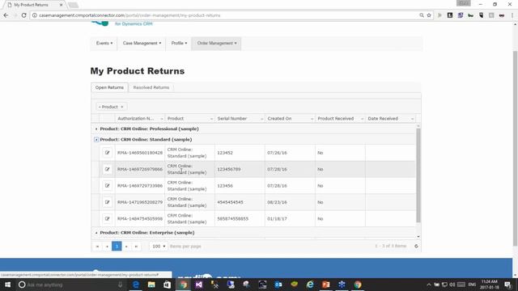Viewport: 518px width, 291px height.
Task: Show hidden system tray icons
Action: (428, 285)
